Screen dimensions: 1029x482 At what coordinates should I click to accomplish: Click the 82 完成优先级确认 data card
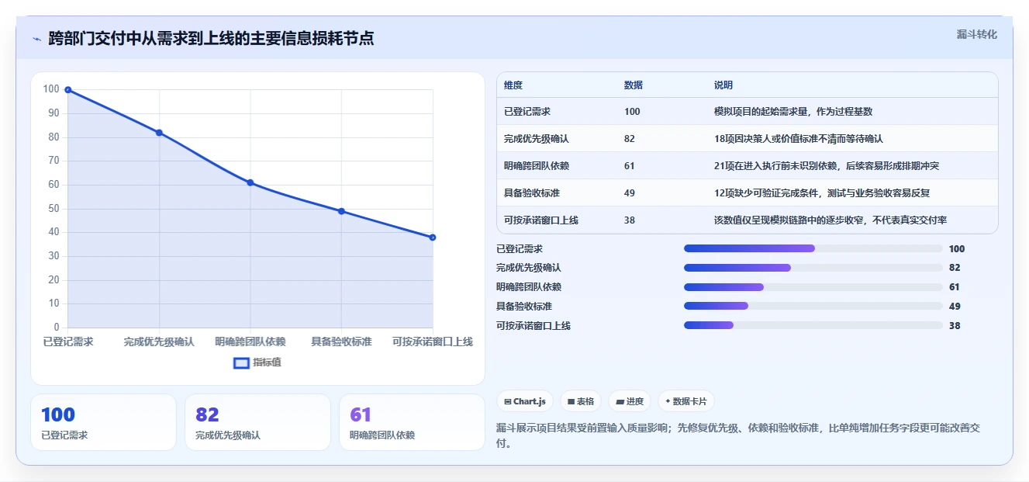[x=257, y=422]
